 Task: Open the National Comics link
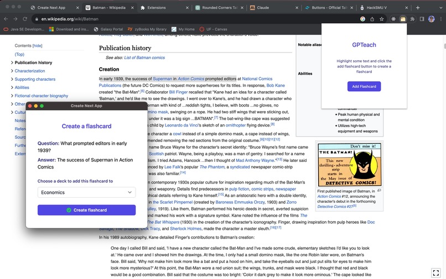pyautogui.click(x=257, y=78)
